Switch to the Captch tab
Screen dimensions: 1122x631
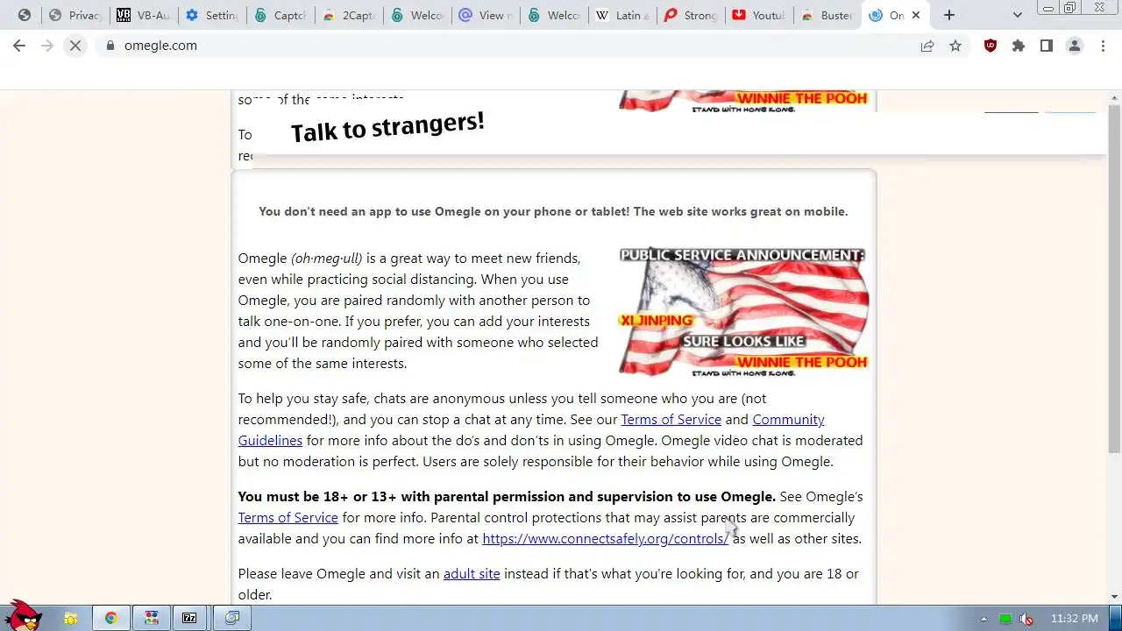(280, 15)
